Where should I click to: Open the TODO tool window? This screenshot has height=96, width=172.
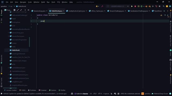pyautogui.click(x=22, y=90)
